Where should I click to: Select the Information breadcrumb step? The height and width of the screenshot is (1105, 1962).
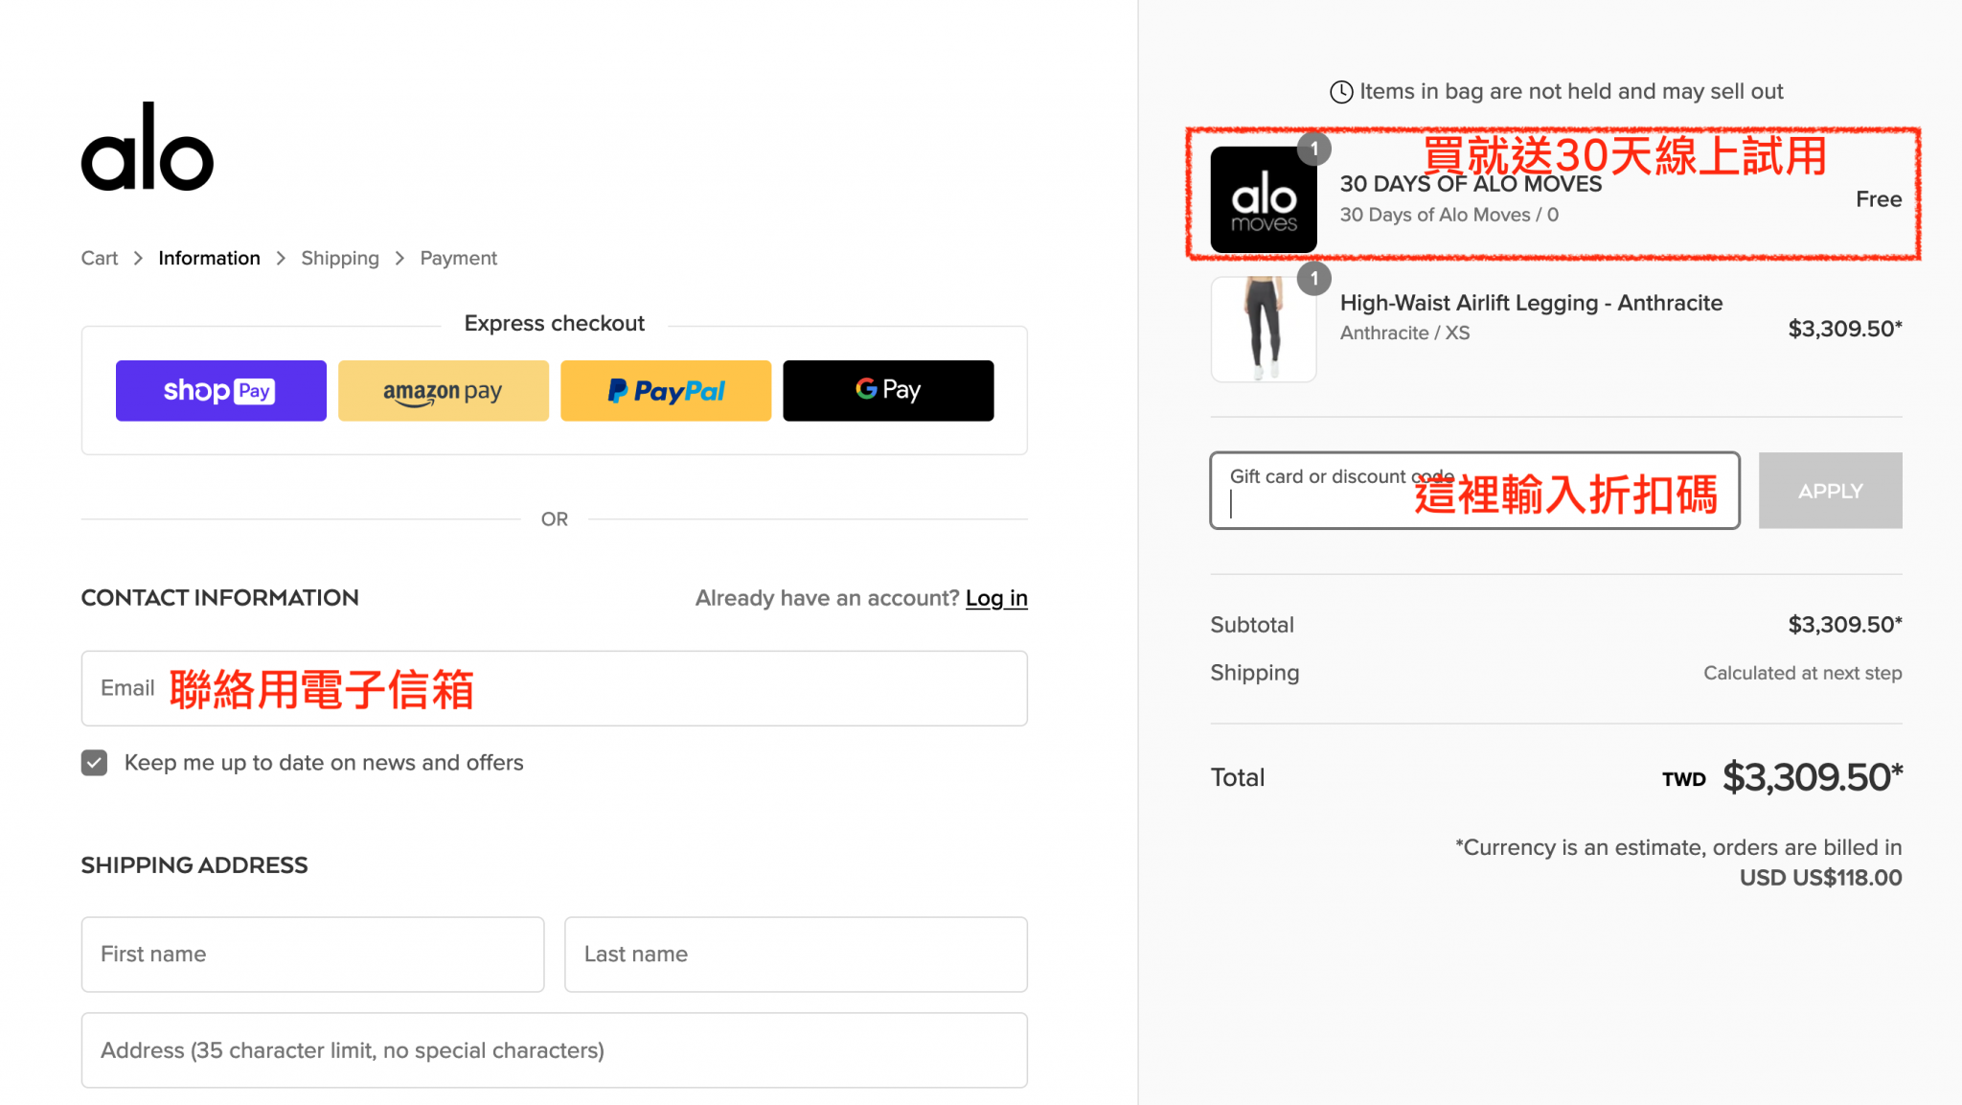click(209, 258)
